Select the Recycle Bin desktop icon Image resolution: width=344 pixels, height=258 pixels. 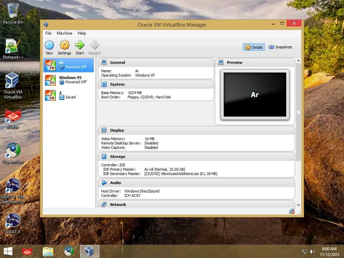coord(13,13)
